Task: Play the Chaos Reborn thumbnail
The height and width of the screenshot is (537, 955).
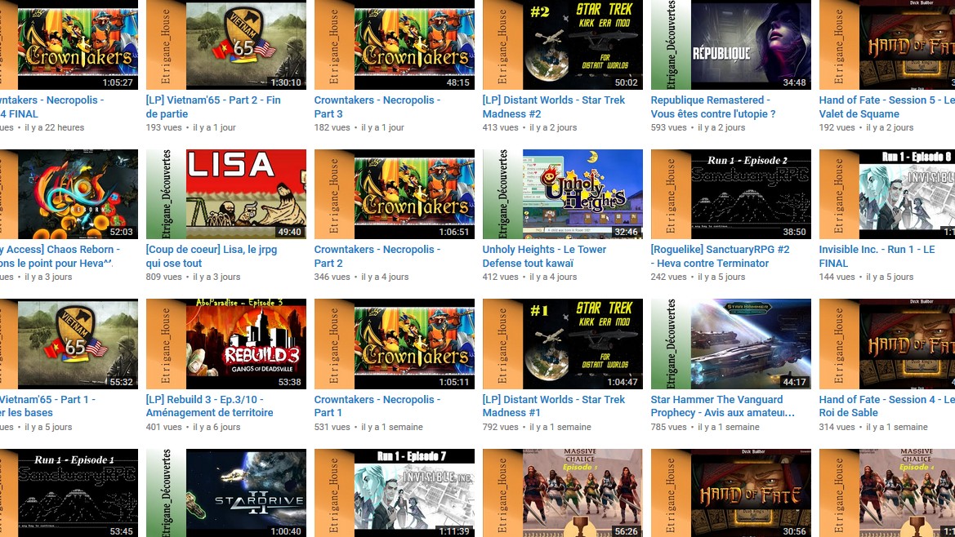Action: pos(69,194)
